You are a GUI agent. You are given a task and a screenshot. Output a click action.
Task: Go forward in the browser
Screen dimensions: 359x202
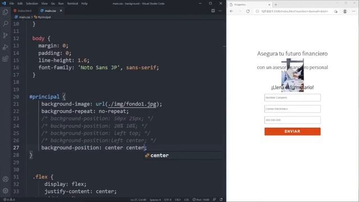click(240, 11)
